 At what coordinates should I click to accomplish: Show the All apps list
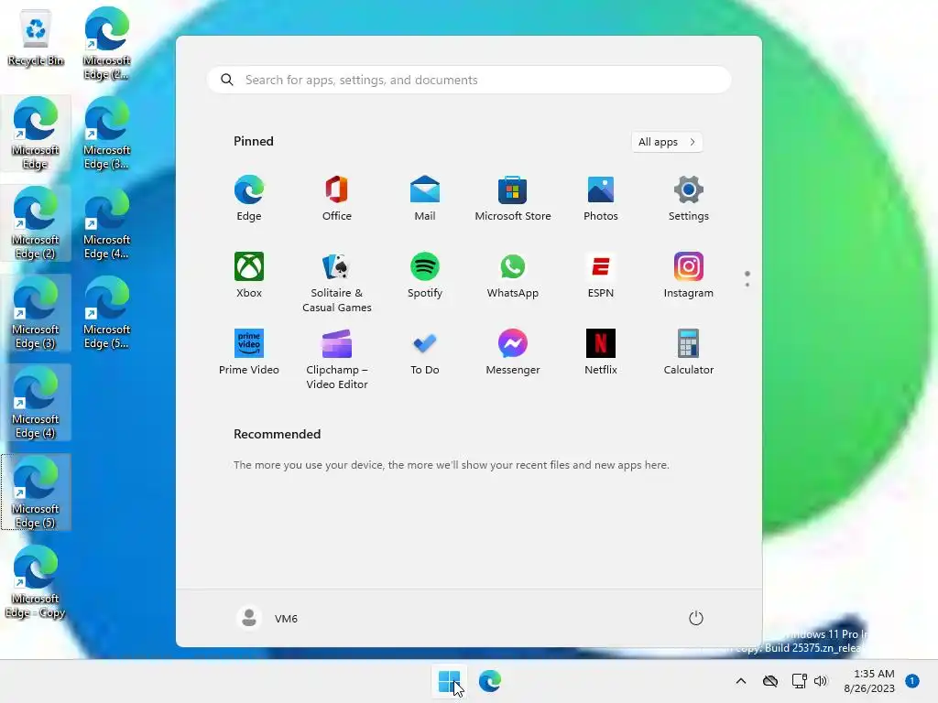(667, 142)
